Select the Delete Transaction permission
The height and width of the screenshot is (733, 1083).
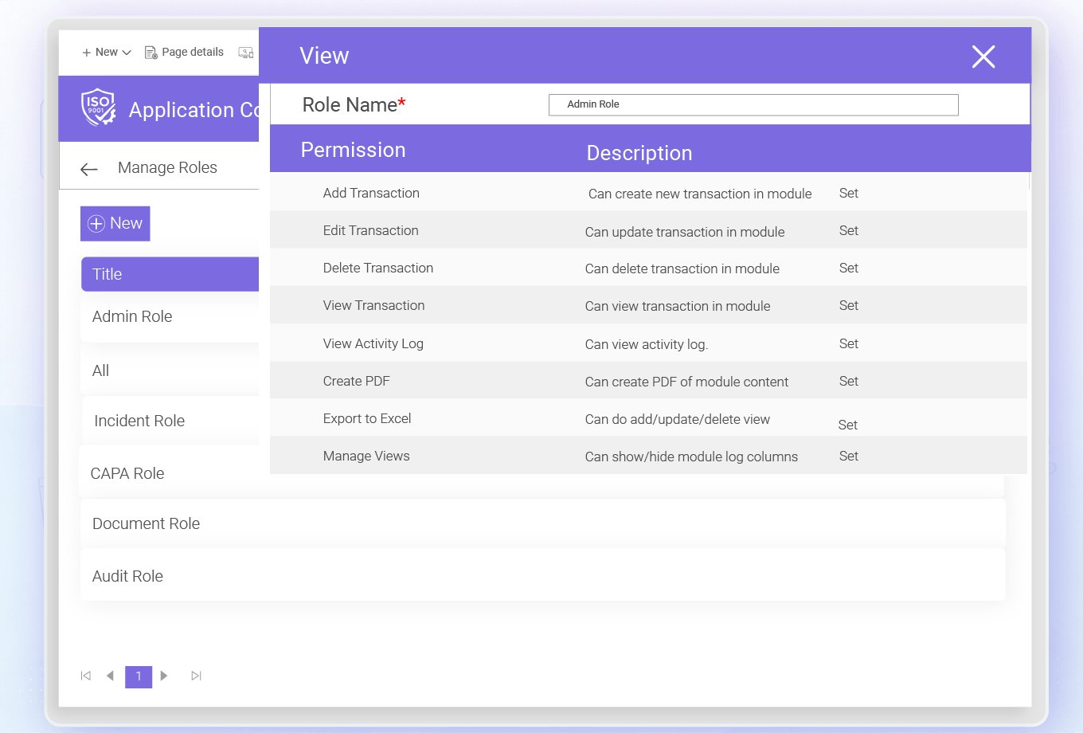[378, 269]
